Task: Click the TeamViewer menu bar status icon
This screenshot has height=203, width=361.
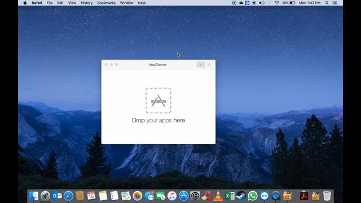Action: pyautogui.click(x=247, y=3)
